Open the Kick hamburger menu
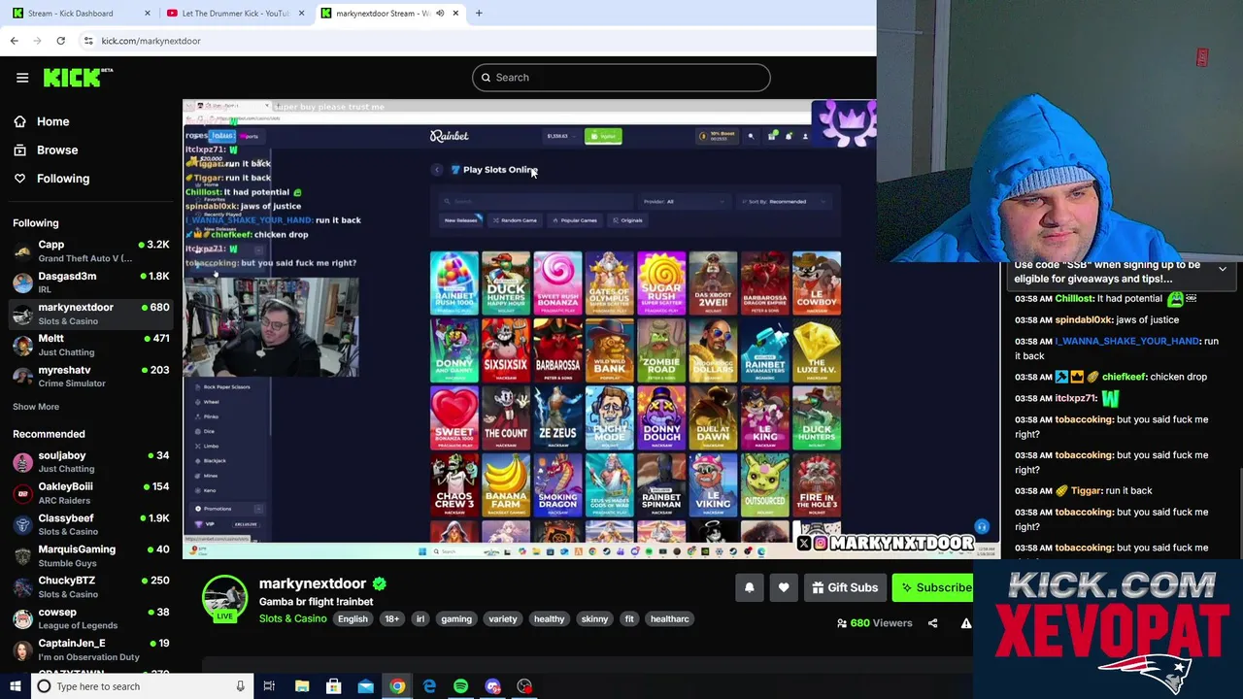1243x699 pixels. click(x=22, y=78)
